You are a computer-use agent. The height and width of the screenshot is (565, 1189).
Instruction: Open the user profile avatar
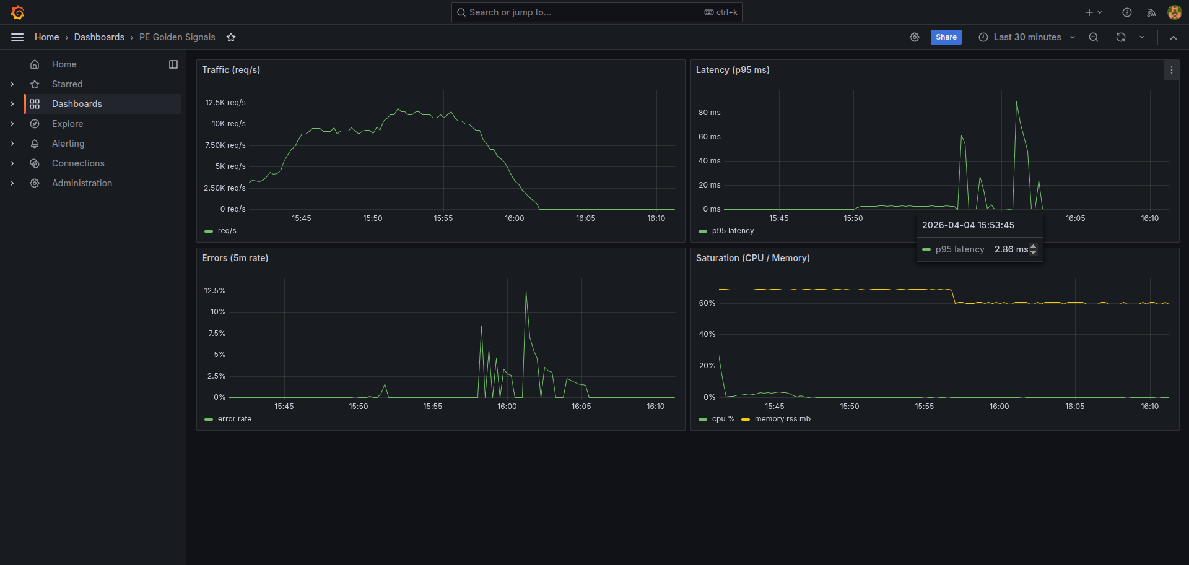tap(1174, 12)
